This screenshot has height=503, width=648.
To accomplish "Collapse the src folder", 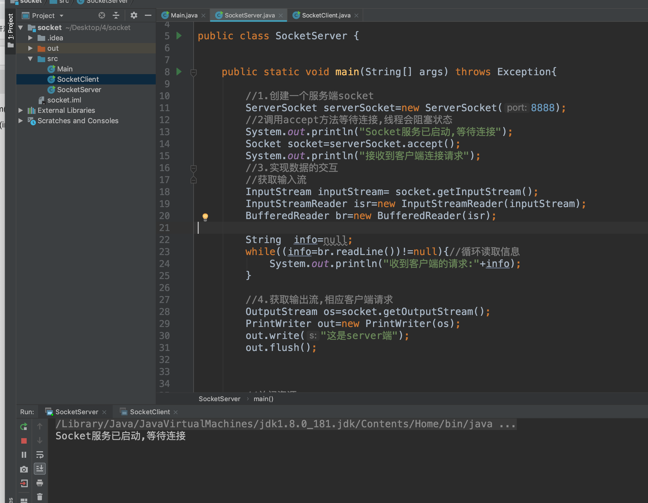I will pos(30,59).
